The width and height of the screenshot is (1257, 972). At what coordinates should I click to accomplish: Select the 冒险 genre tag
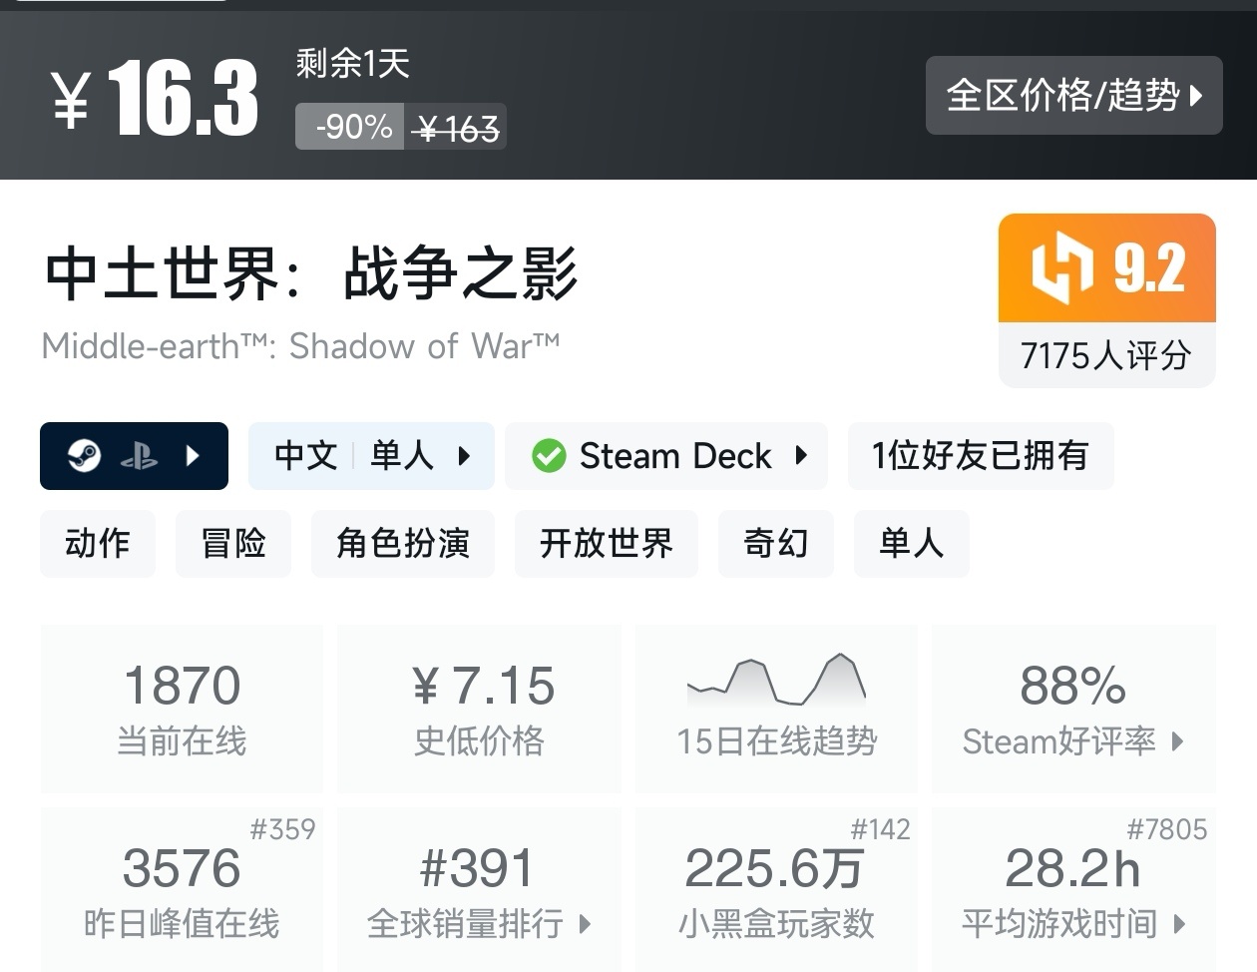tap(233, 543)
